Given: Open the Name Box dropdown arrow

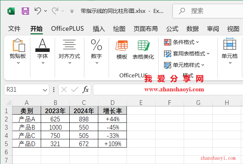Looking at the screenshot, I should (x=45, y=90).
